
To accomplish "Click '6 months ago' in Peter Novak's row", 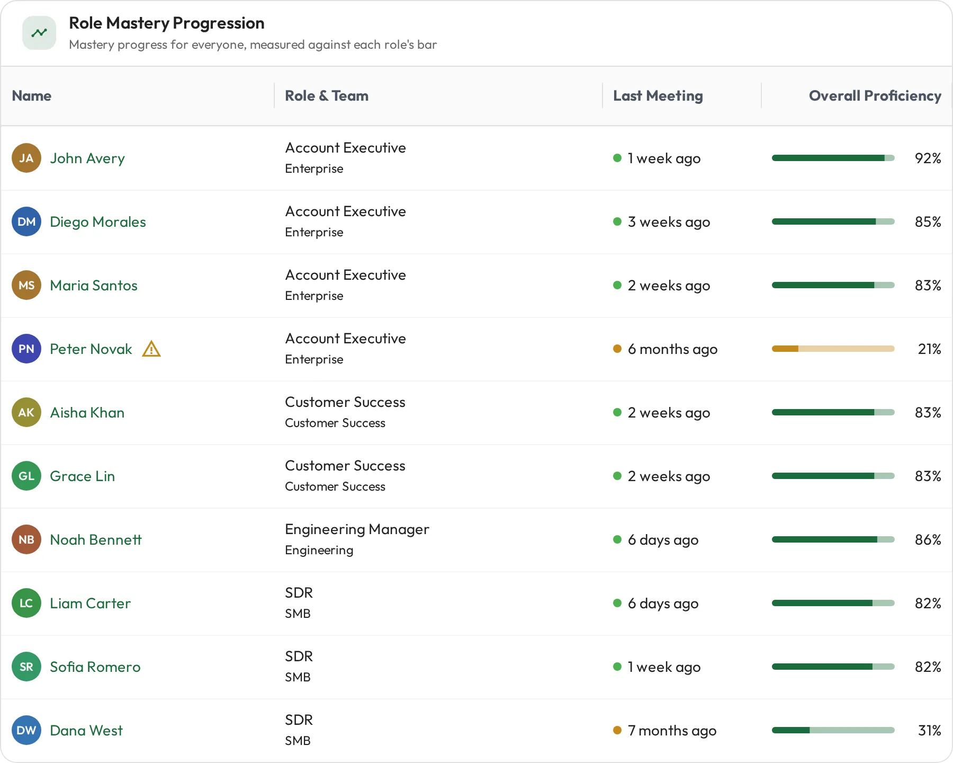I will pos(672,349).
